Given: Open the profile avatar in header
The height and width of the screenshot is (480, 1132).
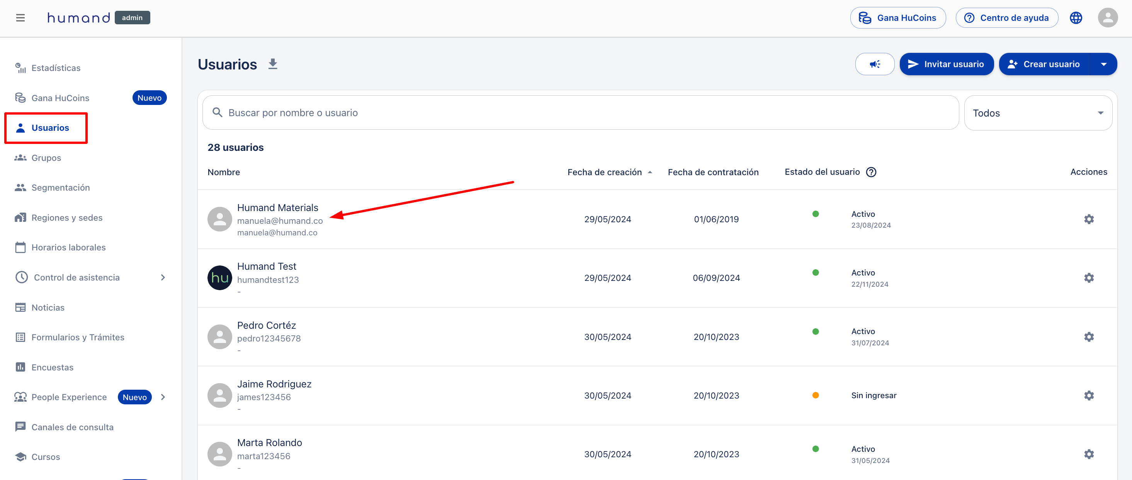Looking at the screenshot, I should [x=1107, y=18].
